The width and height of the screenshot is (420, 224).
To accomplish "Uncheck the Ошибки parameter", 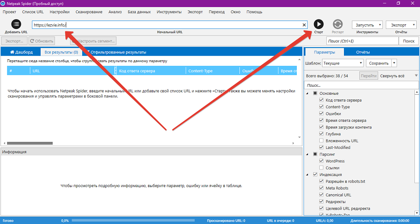I will (321, 113).
